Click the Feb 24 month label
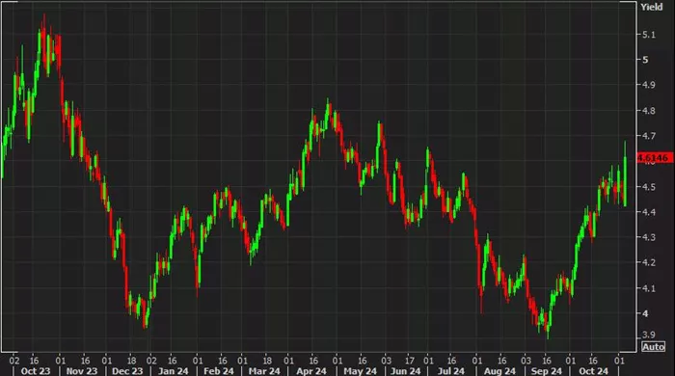675x376 pixels. coord(219,371)
